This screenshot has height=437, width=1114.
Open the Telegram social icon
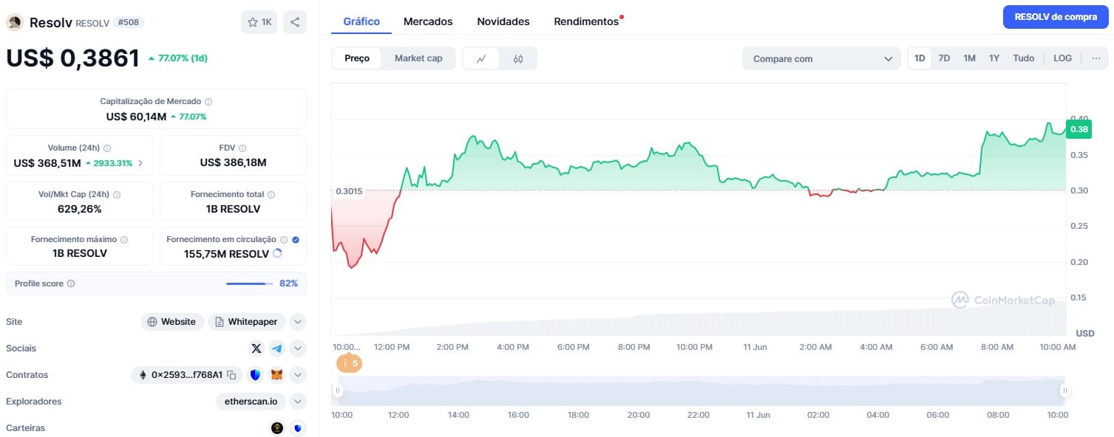(x=276, y=348)
